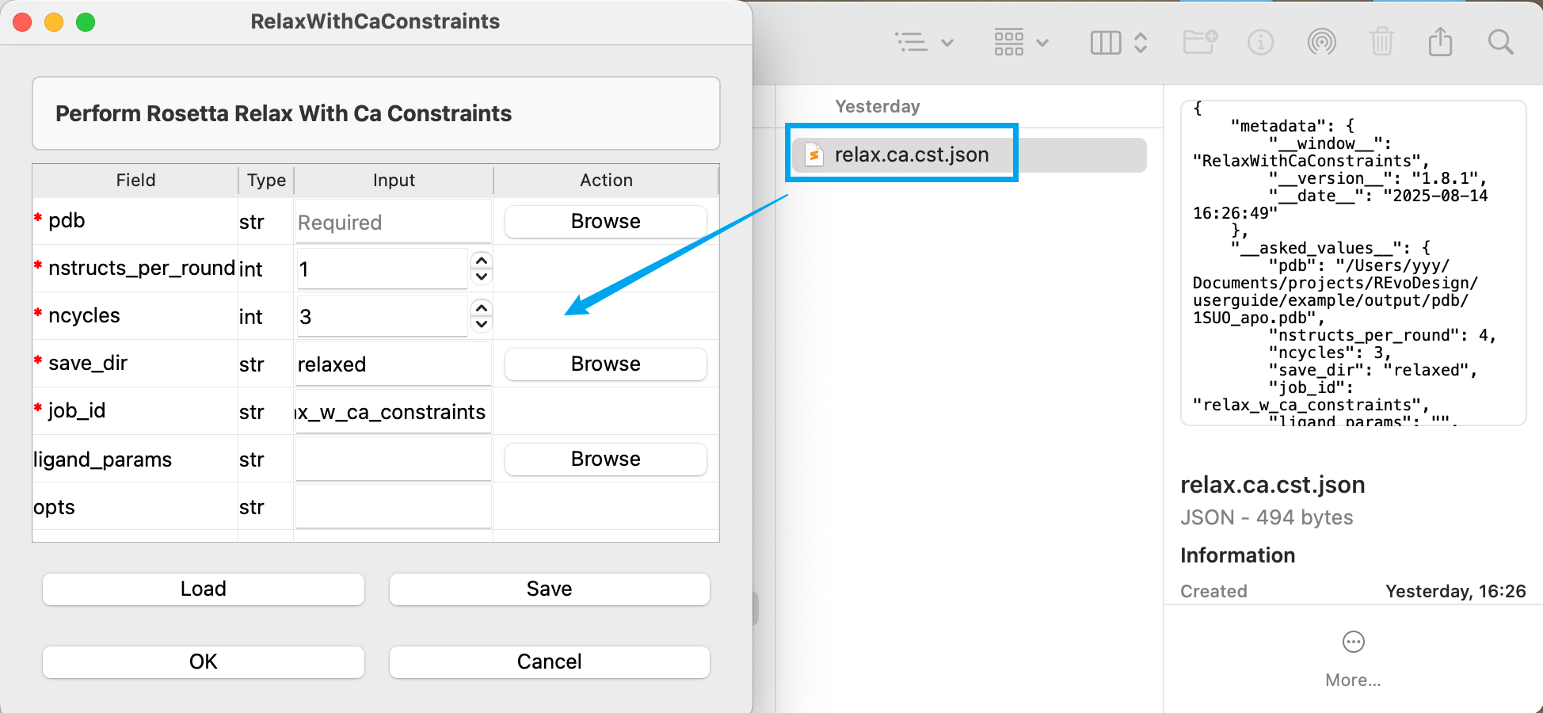Viewport: 1543px width, 713px height.
Task: Click the Input column header
Action: (394, 181)
